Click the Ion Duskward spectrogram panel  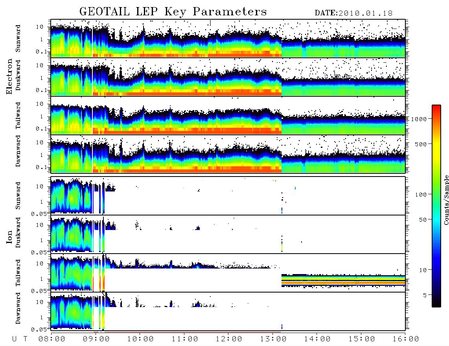click(x=228, y=234)
